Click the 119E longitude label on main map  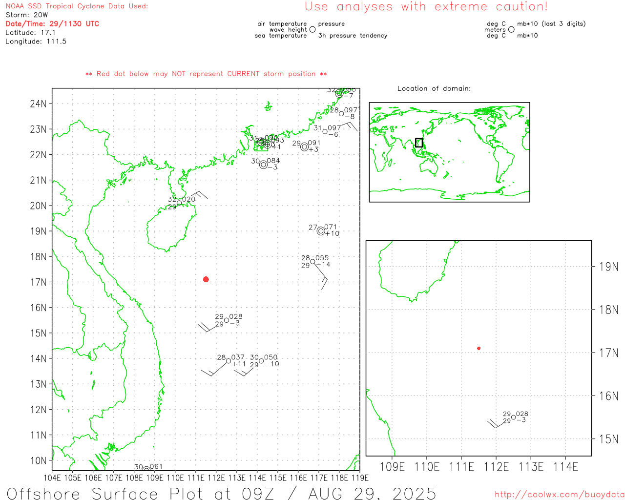[360, 478]
